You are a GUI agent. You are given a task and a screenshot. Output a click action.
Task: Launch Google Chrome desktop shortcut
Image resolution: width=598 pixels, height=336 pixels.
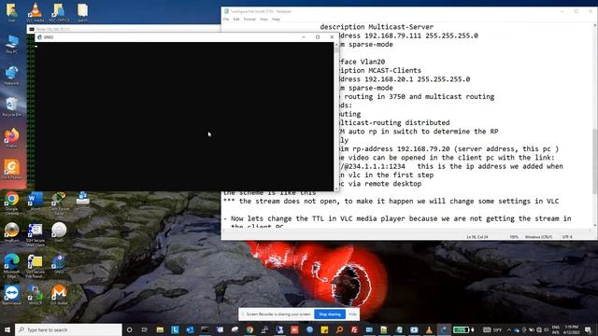tap(11, 203)
